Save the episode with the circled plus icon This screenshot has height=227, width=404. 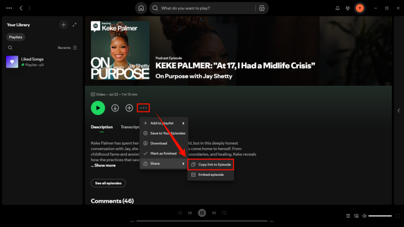129,108
